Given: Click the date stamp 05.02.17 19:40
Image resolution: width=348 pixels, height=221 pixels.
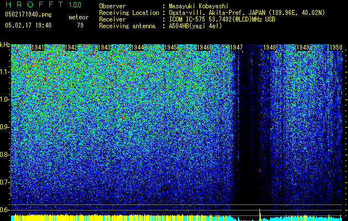Looking at the screenshot, I should 28,25.
